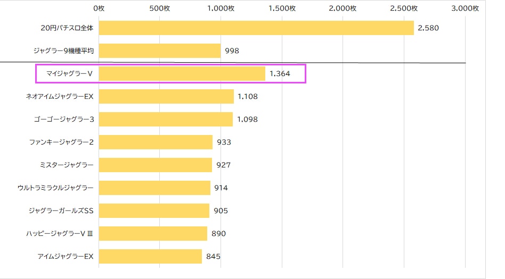Select the 3,000枚 axis tick label

click(x=465, y=9)
